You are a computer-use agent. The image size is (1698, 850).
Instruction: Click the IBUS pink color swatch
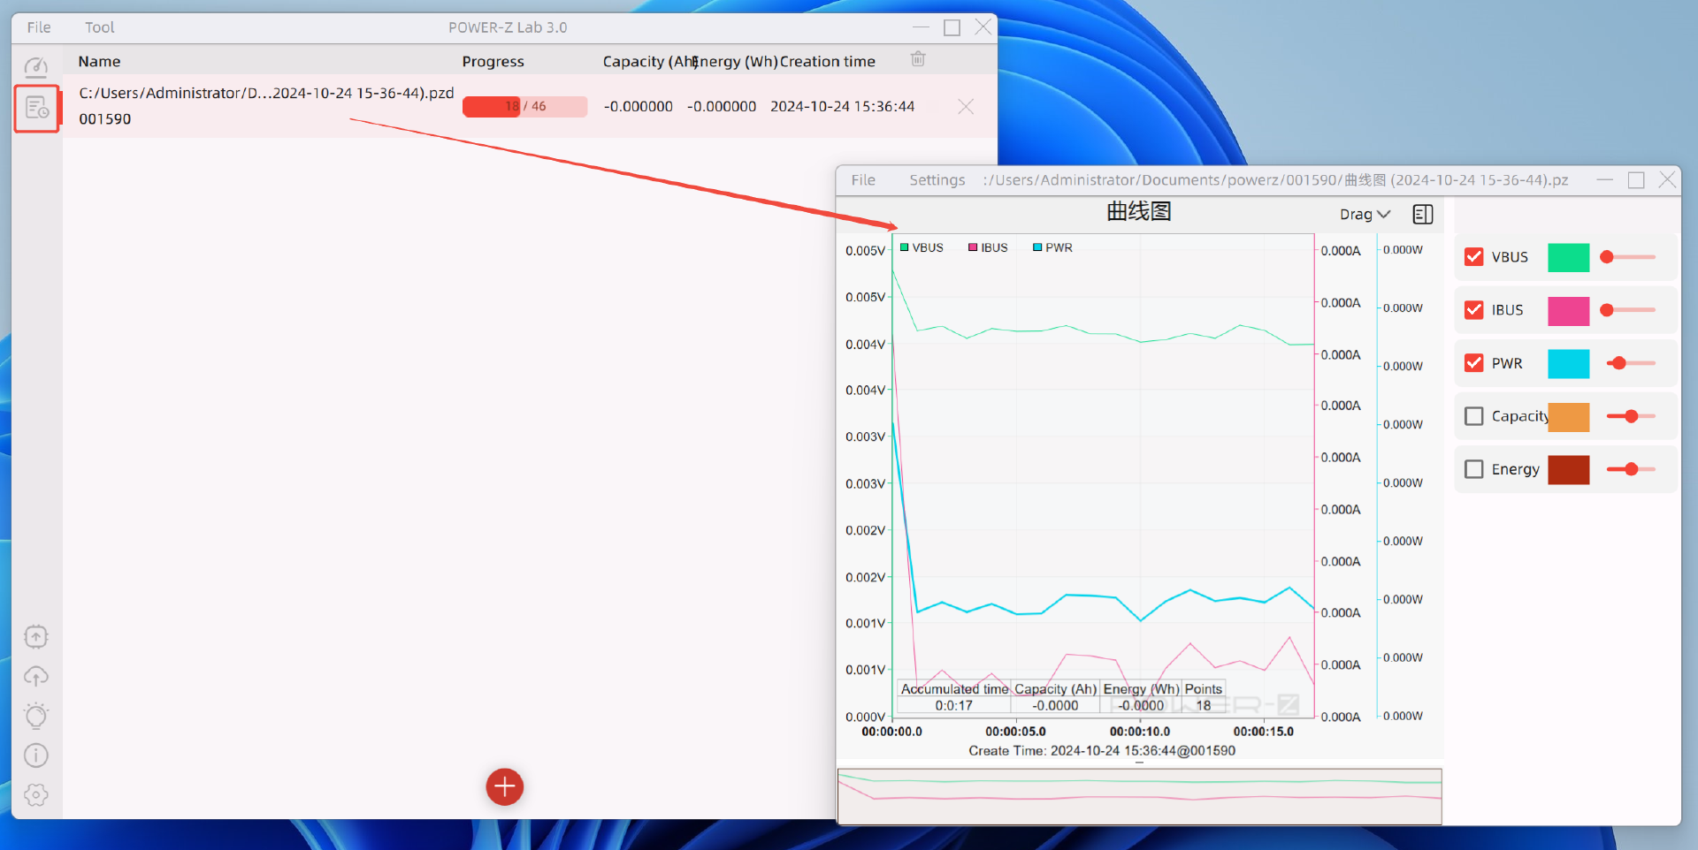point(1570,310)
